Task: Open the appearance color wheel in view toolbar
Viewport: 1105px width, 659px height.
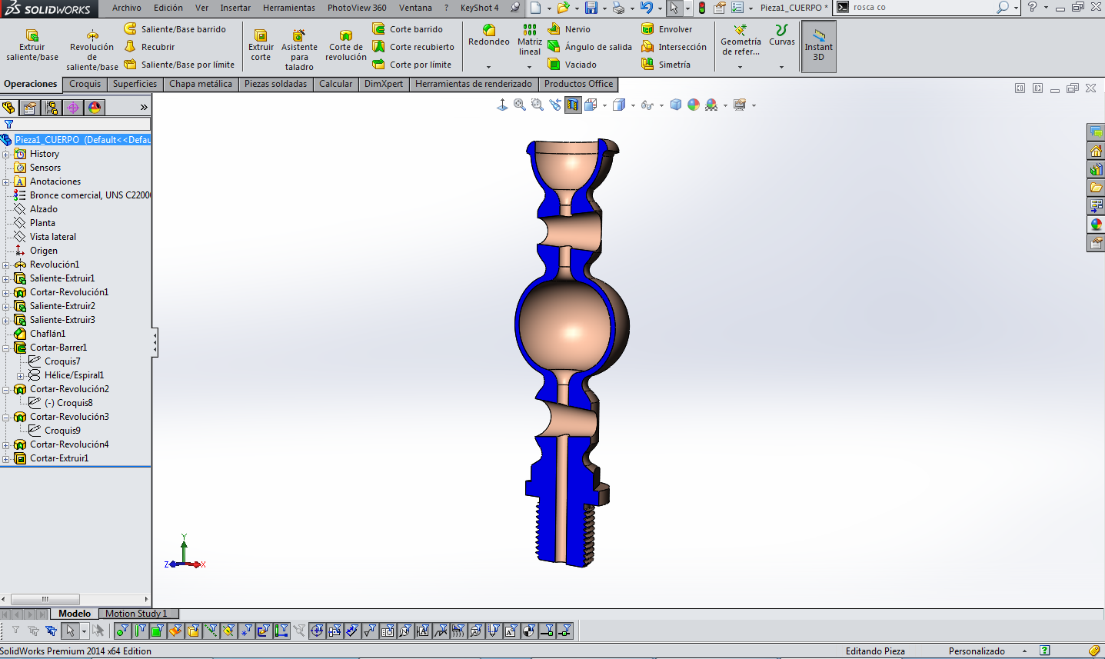Action: [694, 105]
